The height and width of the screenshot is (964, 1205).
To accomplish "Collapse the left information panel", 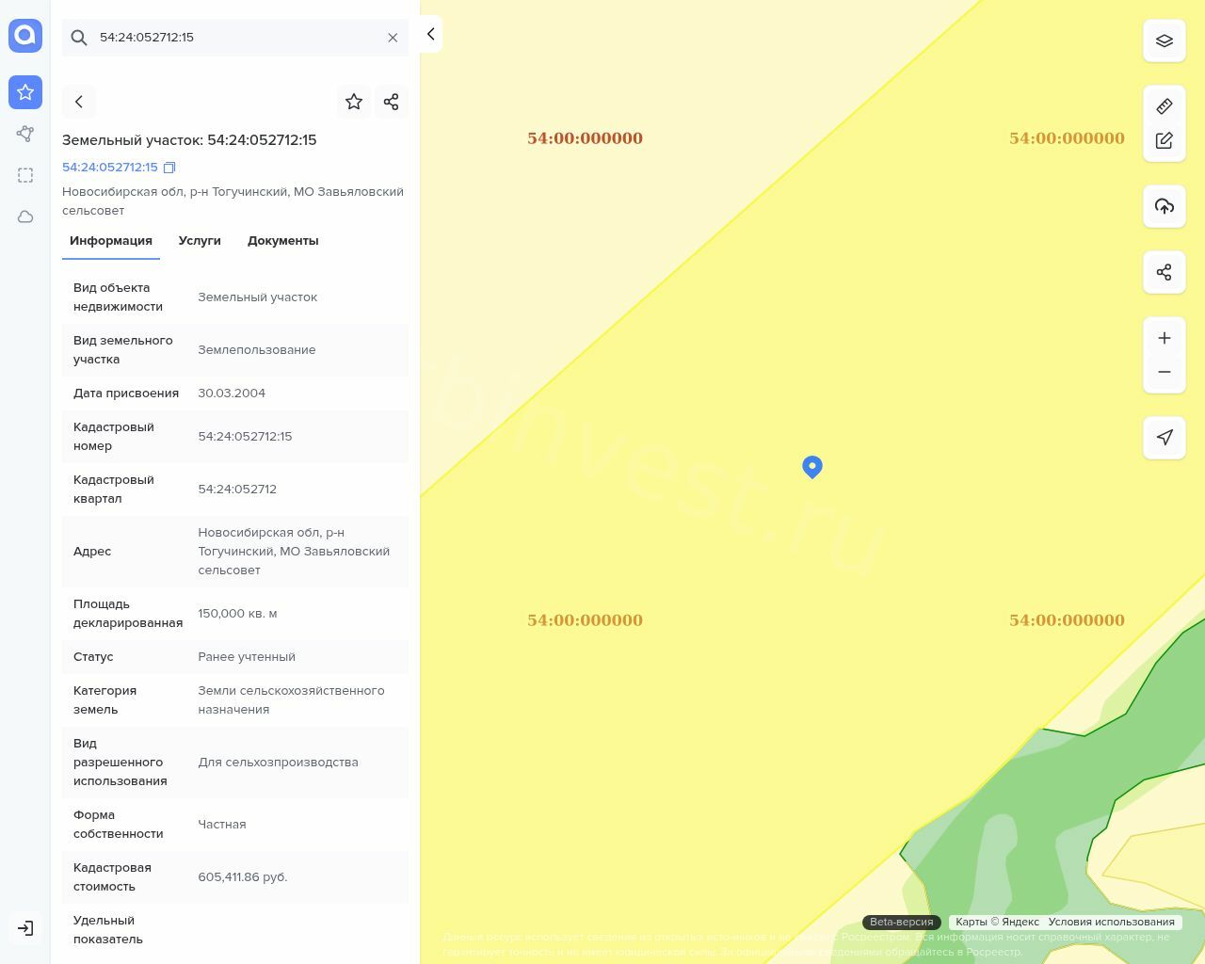I will coord(430,34).
